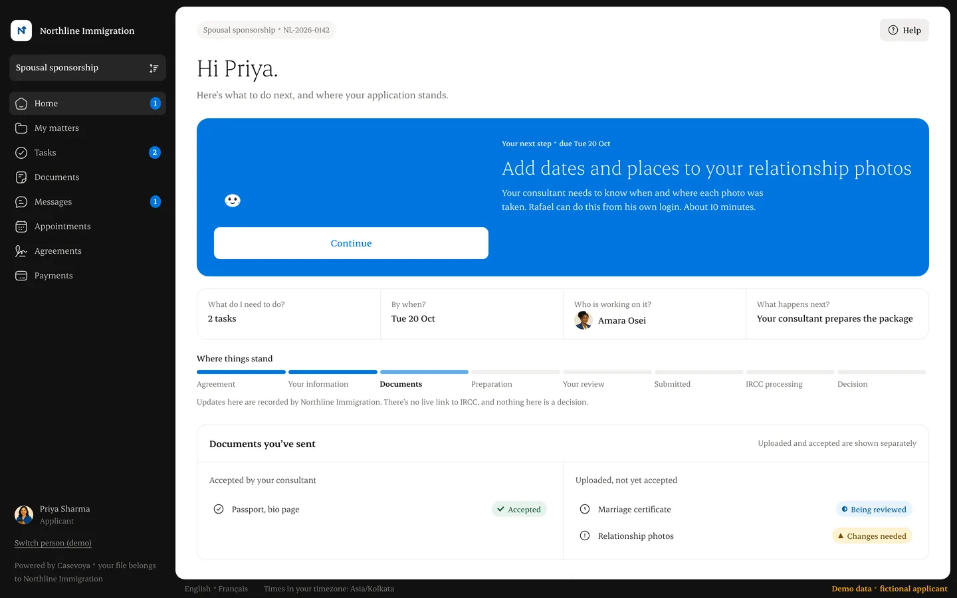Click clock icon beside Marriage certificate

(x=585, y=509)
